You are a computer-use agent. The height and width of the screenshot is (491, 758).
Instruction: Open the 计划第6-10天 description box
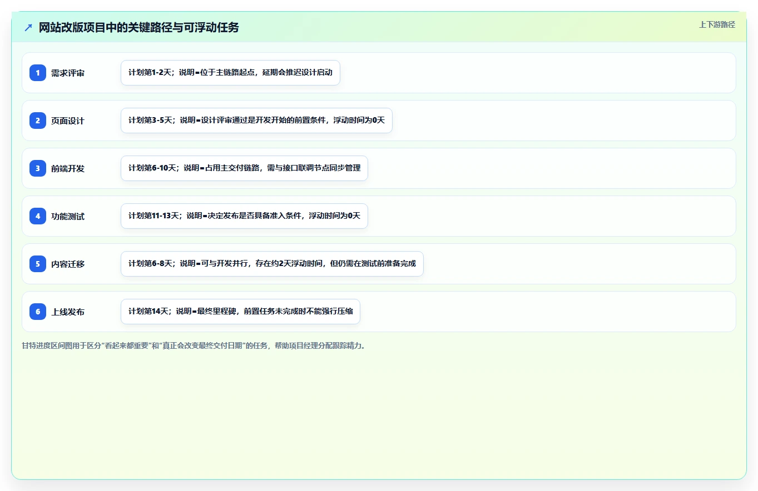(244, 168)
